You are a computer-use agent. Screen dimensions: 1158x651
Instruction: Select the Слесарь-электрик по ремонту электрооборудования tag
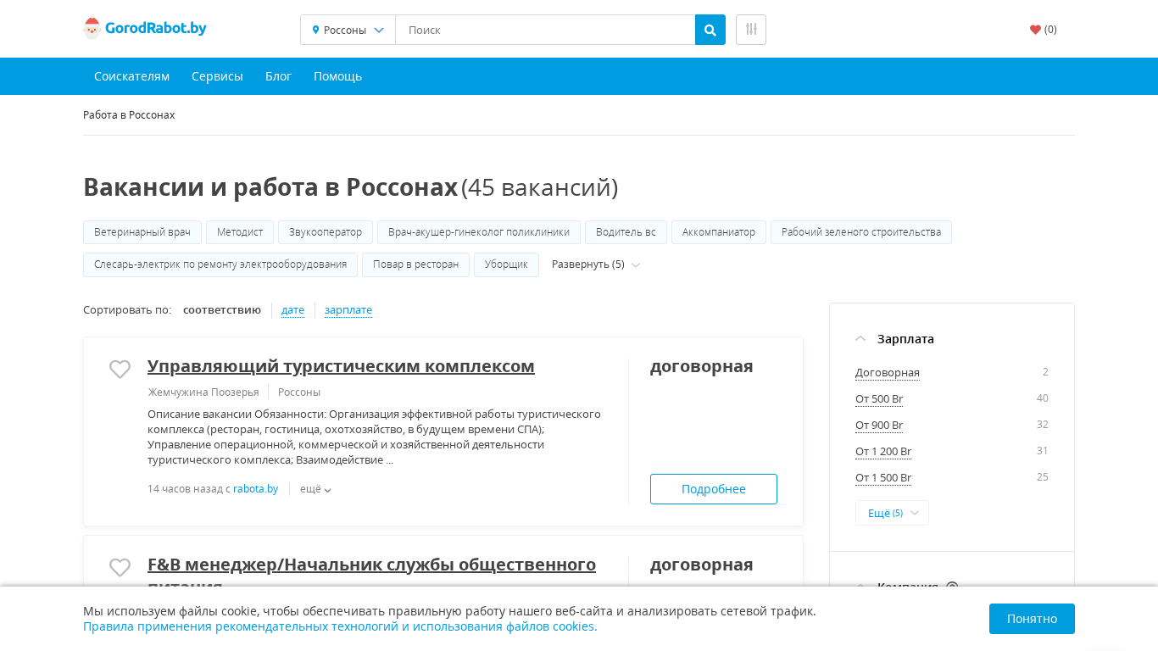[220, 264]
